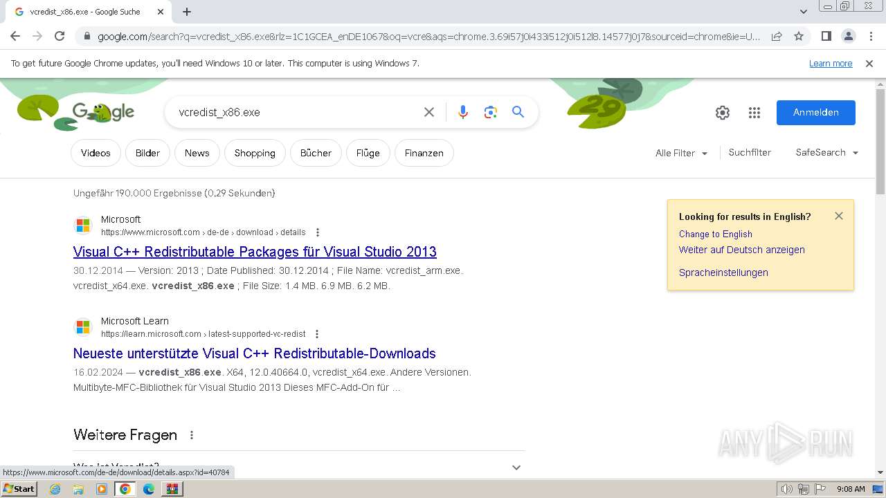This screenshot has height=498, width=886.
Task: Open Windows Explorer from the taskbar
Action: coord(78,489)
